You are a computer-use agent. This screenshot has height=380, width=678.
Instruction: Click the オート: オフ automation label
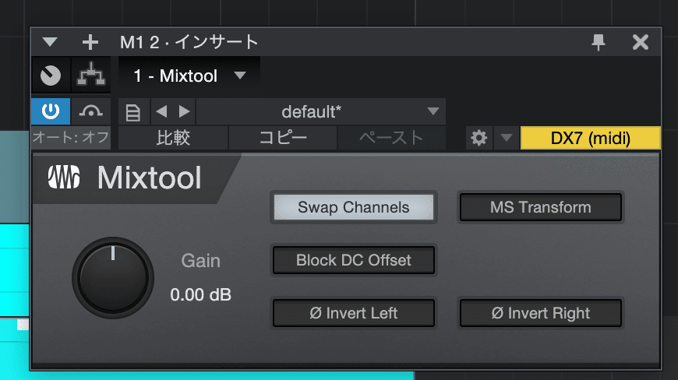pos(71,138)
